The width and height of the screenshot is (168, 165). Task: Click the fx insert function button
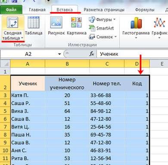pyautogui.click(x=92, y=54)
